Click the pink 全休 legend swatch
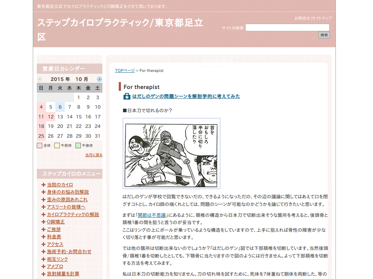373x279 pixels. tap(39, 145)
